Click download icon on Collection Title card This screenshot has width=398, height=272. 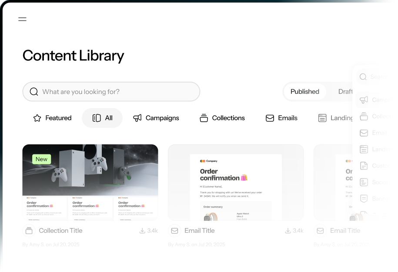point(142,231)
